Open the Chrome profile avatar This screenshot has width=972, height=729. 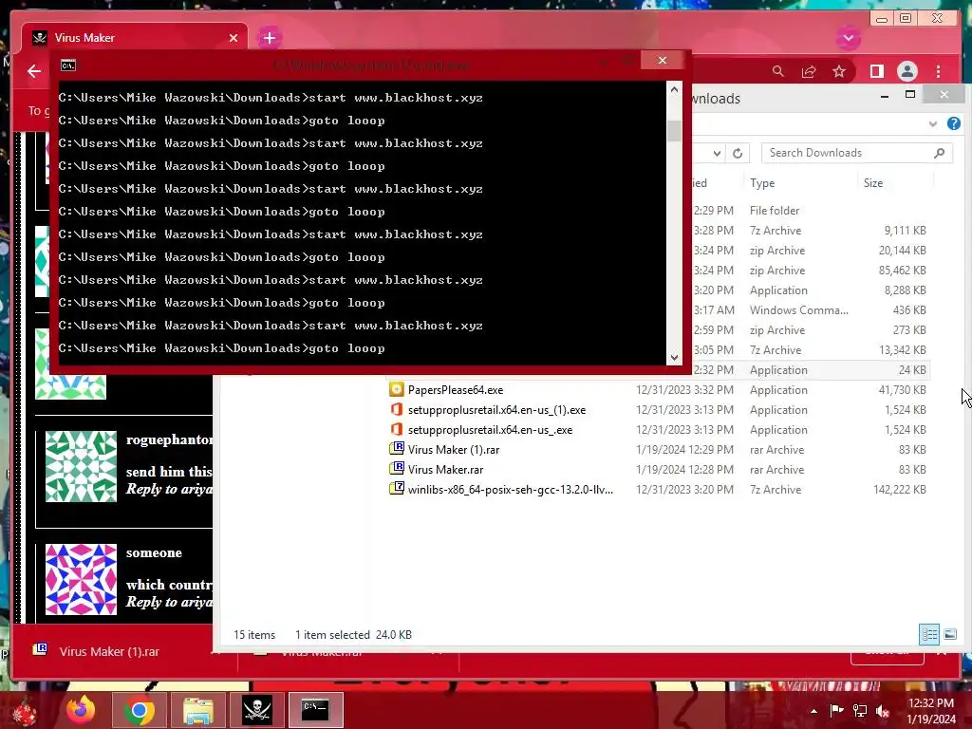tap(907, 71)
